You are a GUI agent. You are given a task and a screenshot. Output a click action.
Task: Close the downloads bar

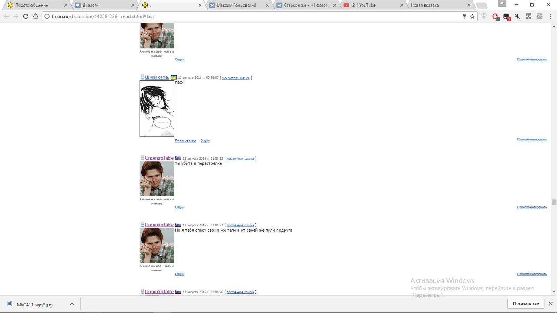point(550,303)
